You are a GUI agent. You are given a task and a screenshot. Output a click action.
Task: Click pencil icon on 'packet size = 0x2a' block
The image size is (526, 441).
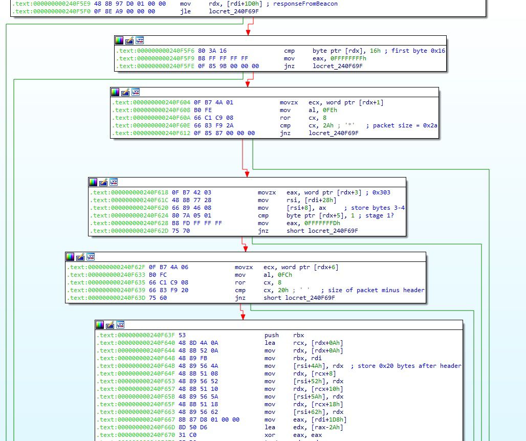(125, 92)
